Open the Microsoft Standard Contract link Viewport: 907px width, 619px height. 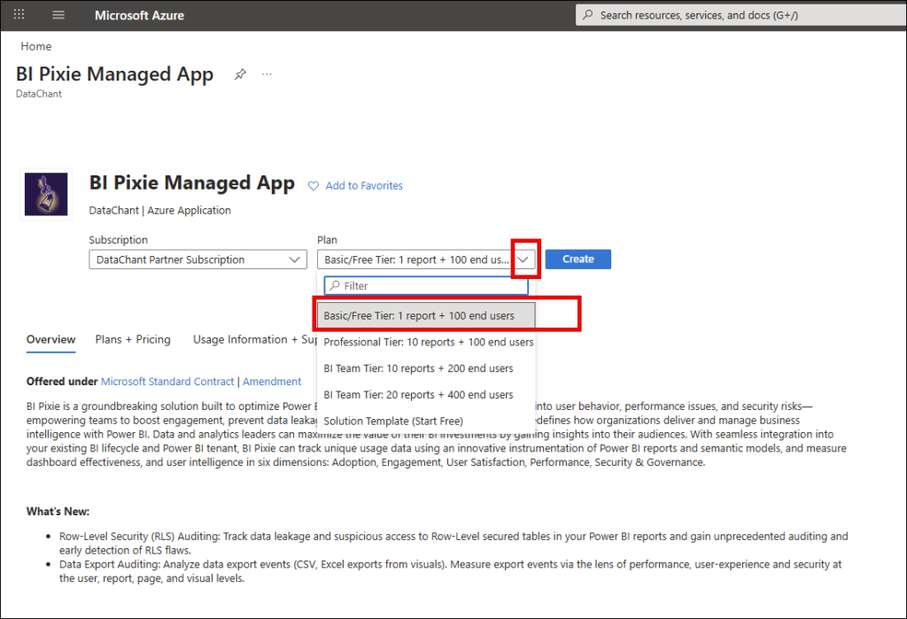[167, 382]
